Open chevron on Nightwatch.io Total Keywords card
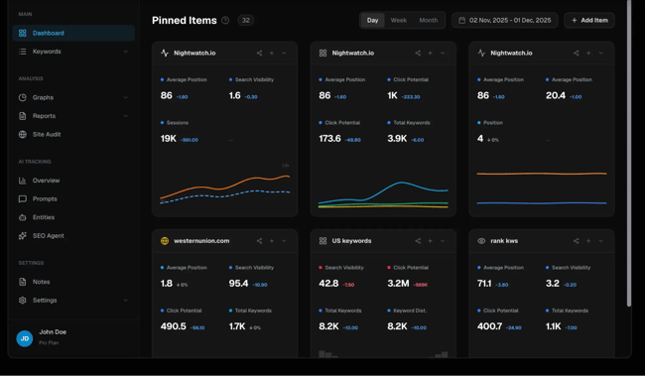 click(443, 53)
